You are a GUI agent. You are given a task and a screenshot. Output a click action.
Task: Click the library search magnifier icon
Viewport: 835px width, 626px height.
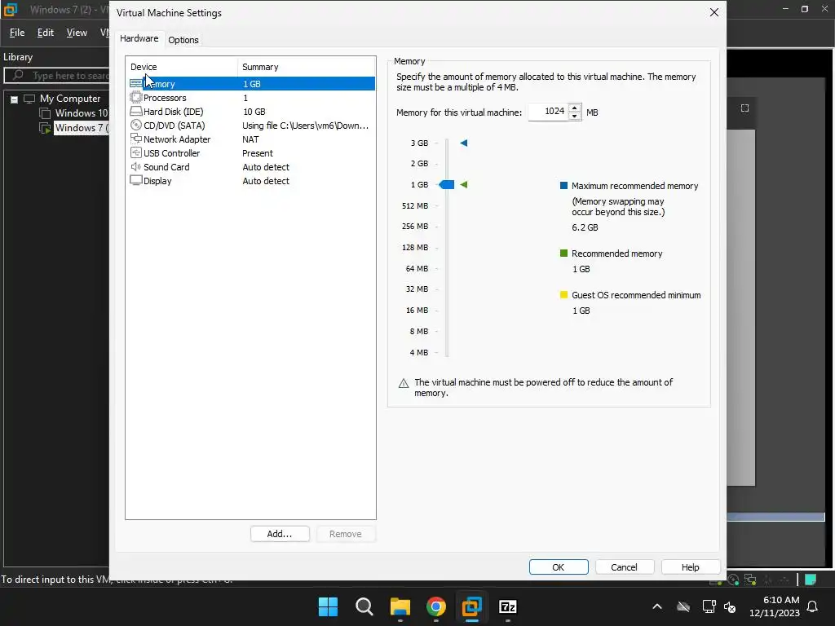(18, 75)
